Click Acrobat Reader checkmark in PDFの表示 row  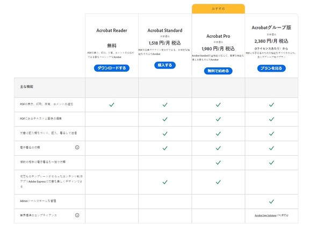112,105
